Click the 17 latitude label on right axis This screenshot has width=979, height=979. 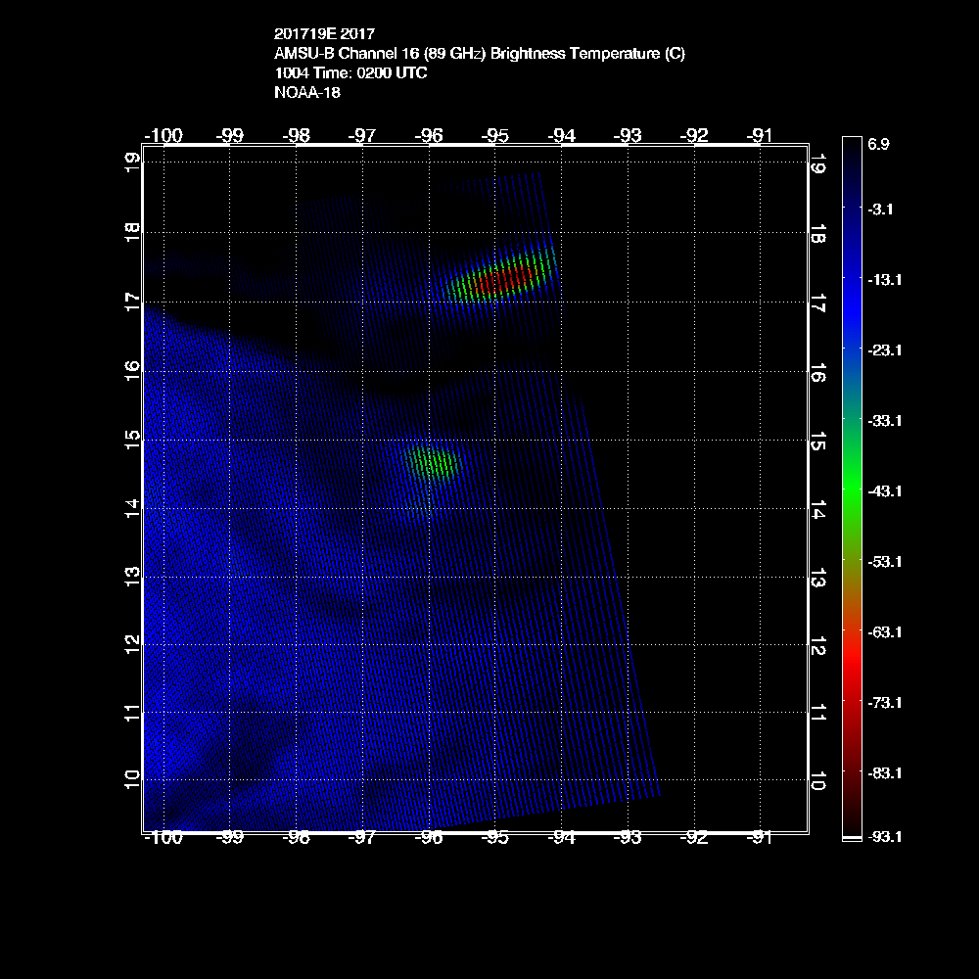[x=818, y=301]
